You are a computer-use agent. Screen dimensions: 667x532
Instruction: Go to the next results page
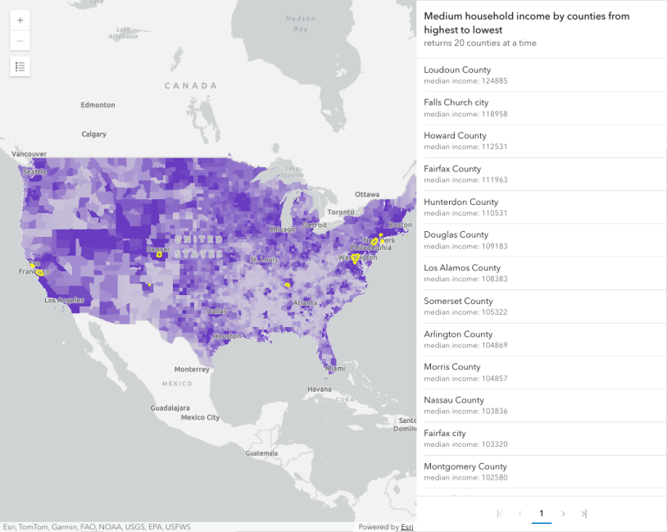pyautogui.click(x=563, y=514)
